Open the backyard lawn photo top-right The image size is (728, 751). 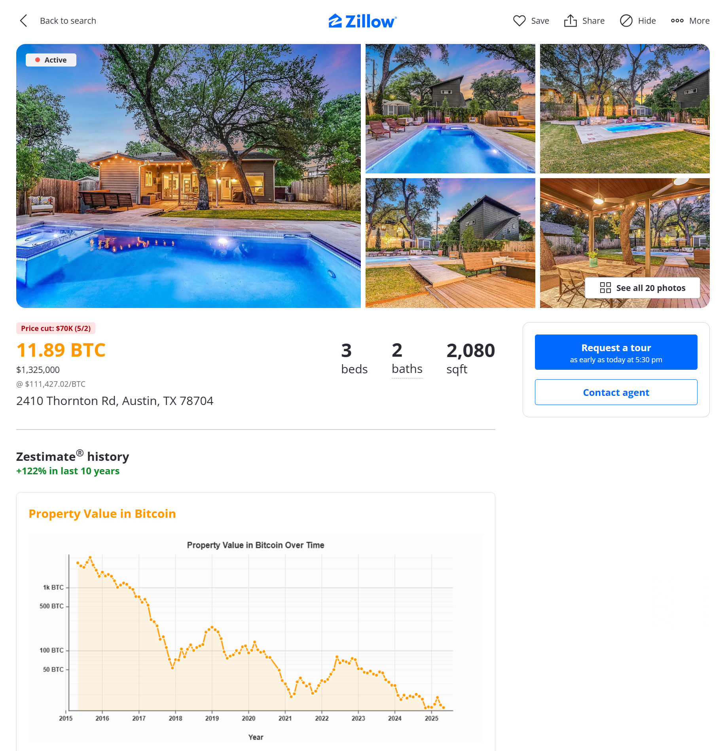coord(625,108)
